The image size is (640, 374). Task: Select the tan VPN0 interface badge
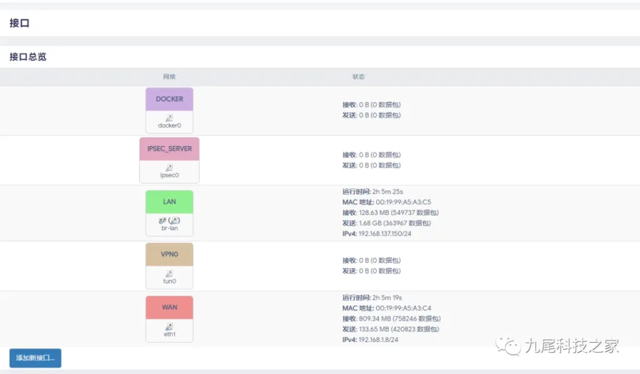(x=169, y=255)
